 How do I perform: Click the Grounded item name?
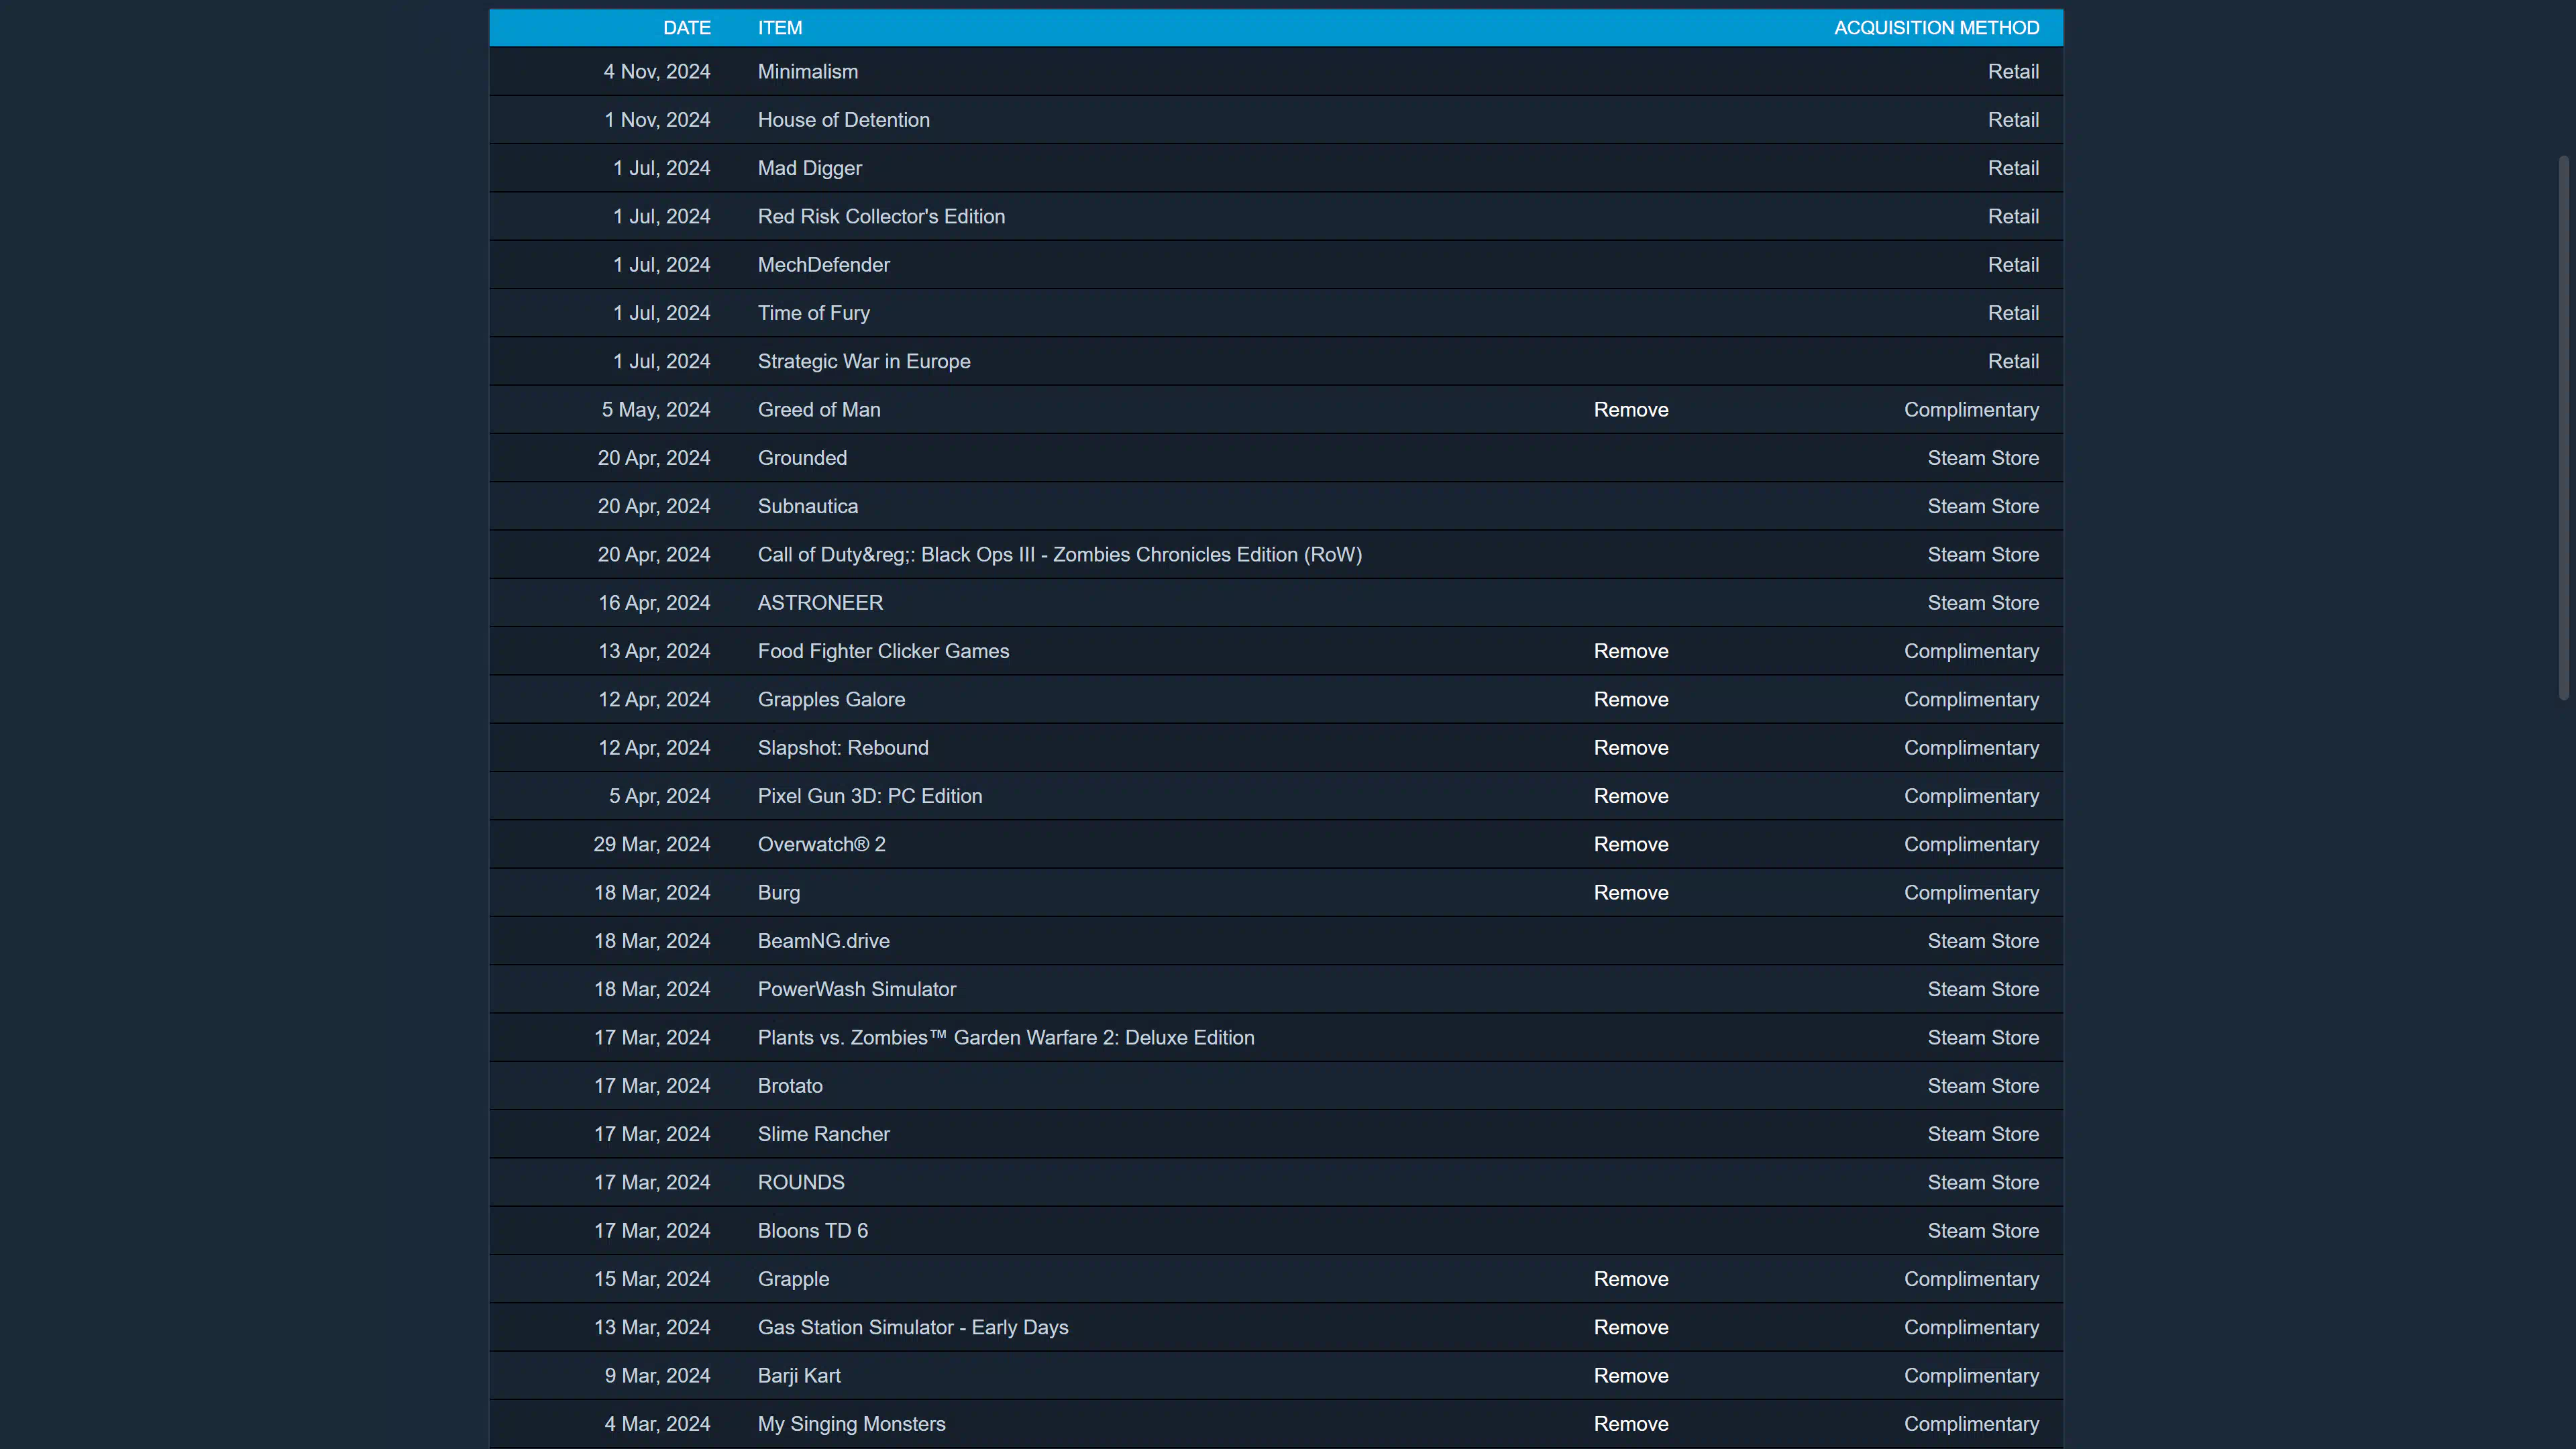[802, 458]
